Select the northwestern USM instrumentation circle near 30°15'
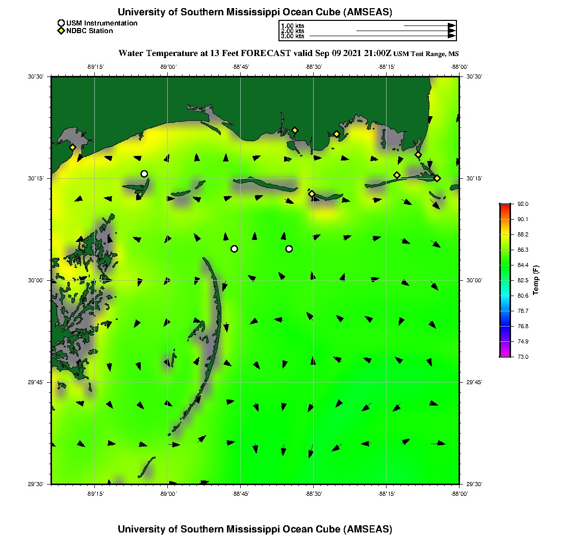 click(144, 174)
